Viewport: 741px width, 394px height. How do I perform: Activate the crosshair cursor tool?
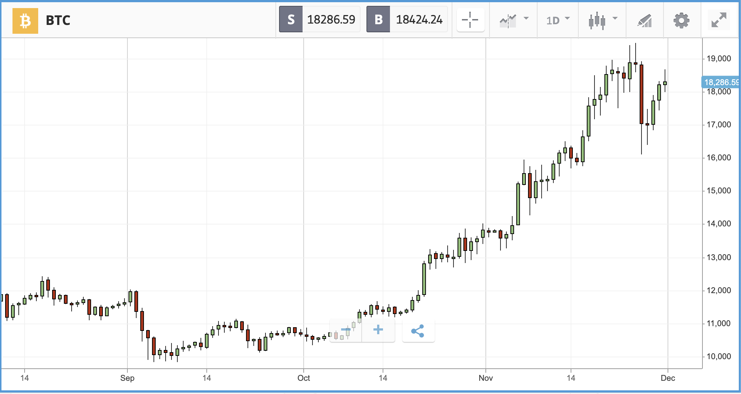470,20
